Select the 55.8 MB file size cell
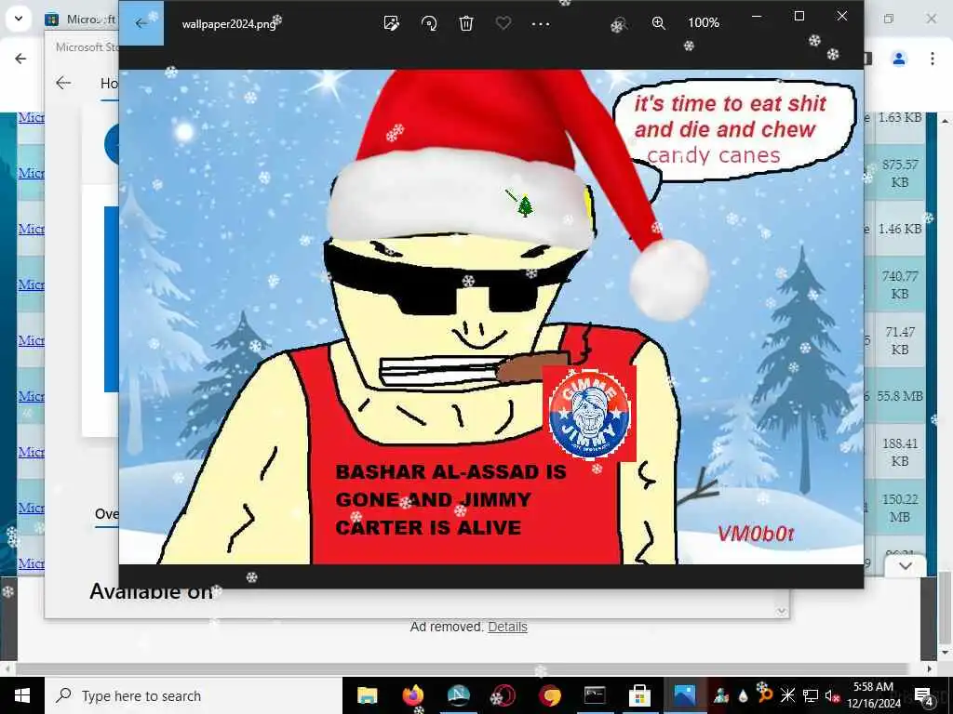The width and height of the screenshot is (953, 714). pyautogui.click(x=900, y=396)
